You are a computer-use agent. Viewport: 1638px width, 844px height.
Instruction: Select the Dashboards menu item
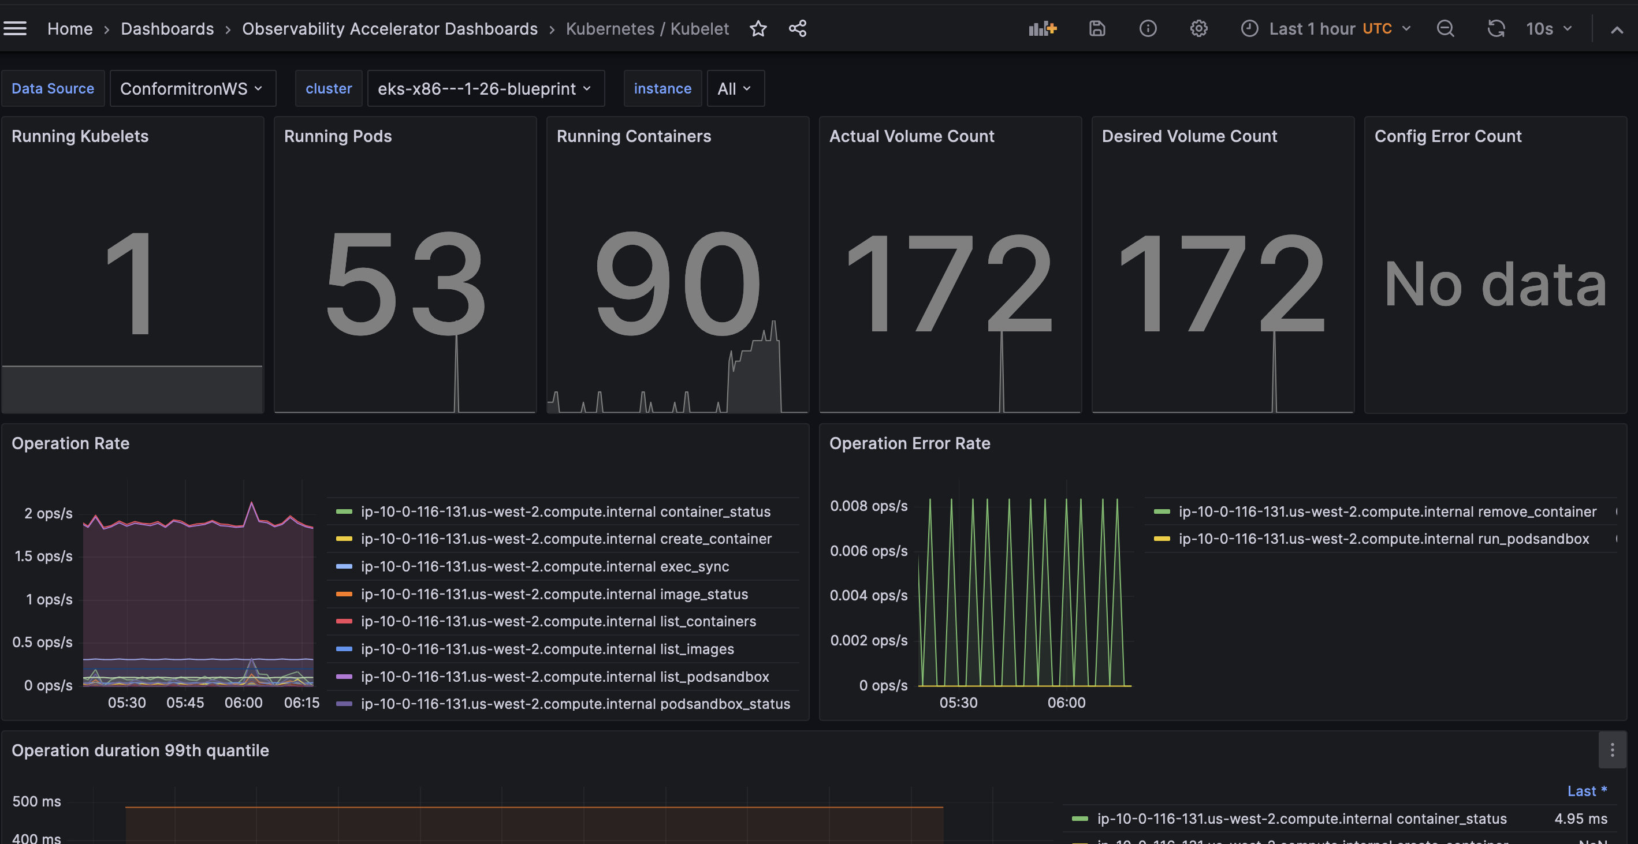[167, 26]
